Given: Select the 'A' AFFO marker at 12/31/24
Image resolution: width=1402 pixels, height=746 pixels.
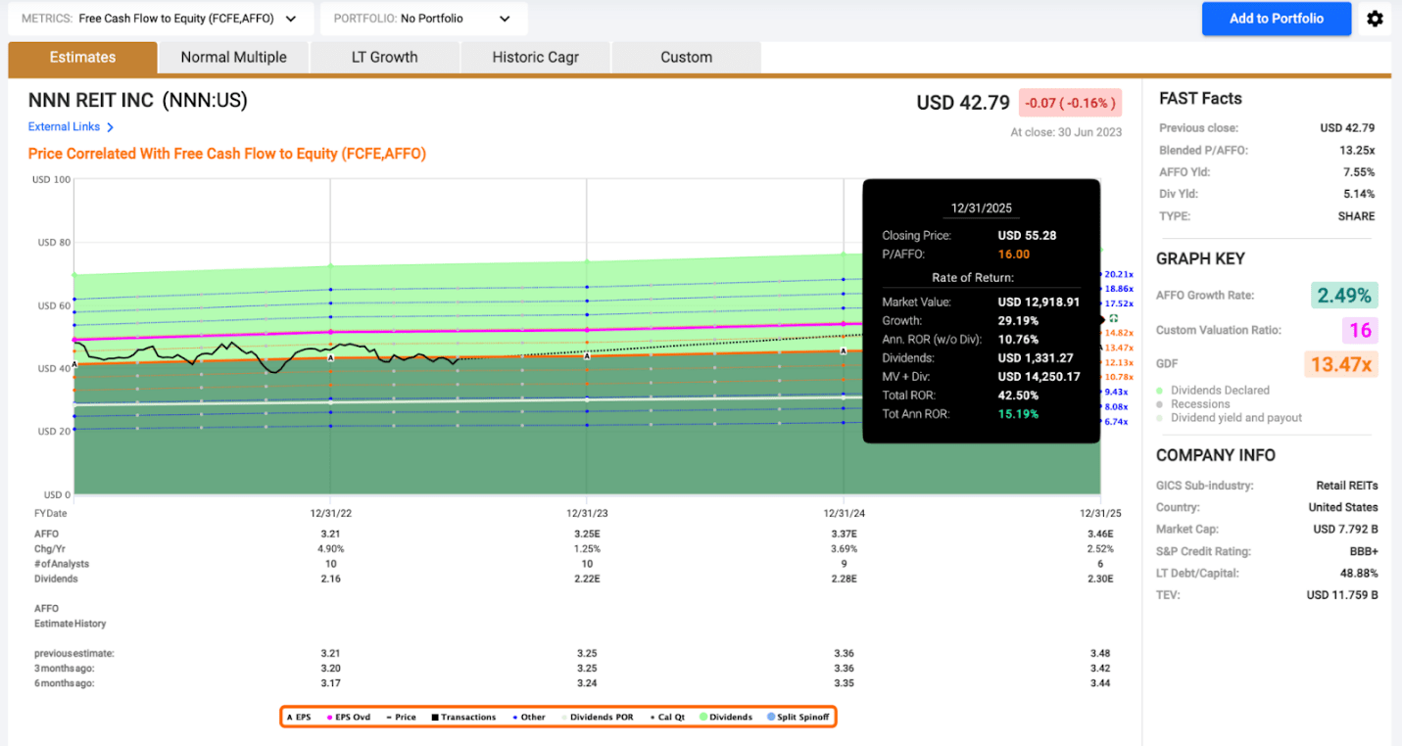Looking at the screenshot, I should pyautogui.click(x=844, y=350).
